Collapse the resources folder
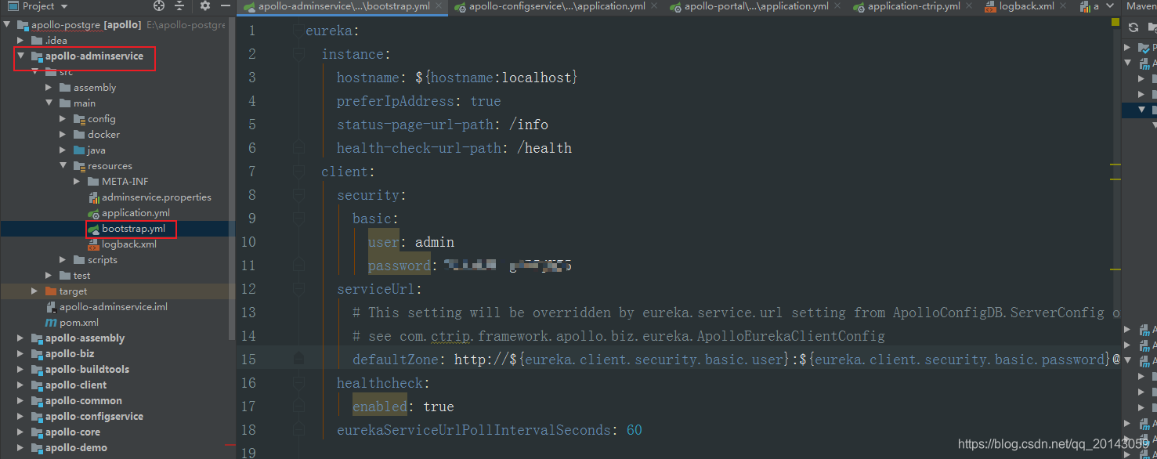 [63, 165]
